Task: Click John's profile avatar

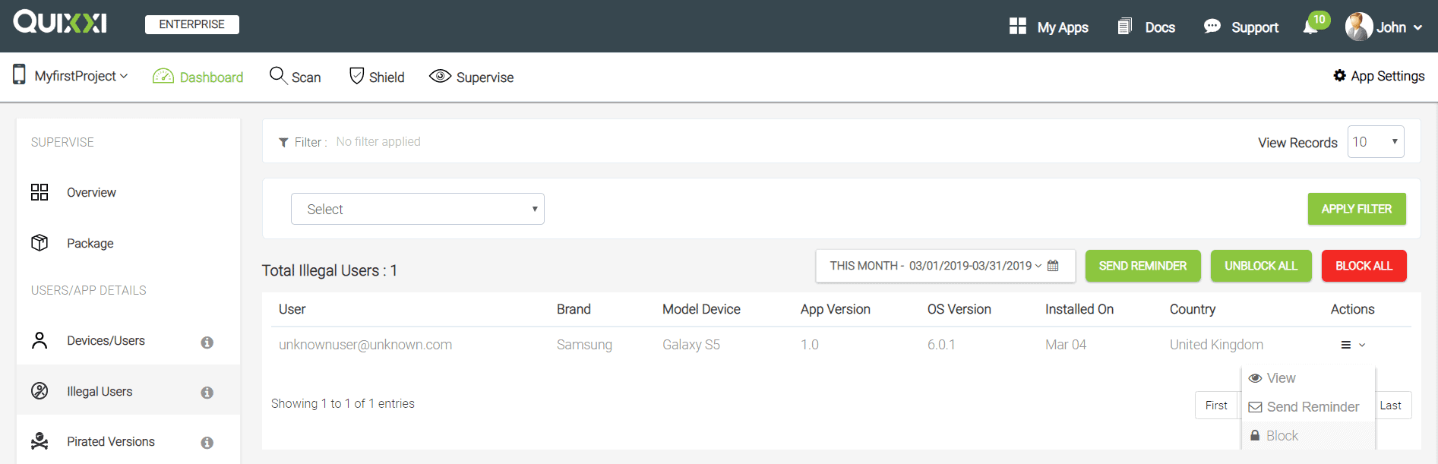Action: click(1358, 27)
